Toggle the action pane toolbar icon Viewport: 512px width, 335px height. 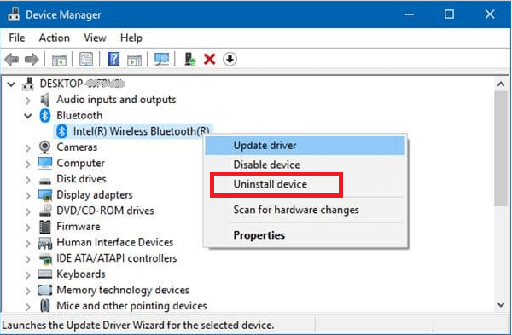click(x=134, y=60)
